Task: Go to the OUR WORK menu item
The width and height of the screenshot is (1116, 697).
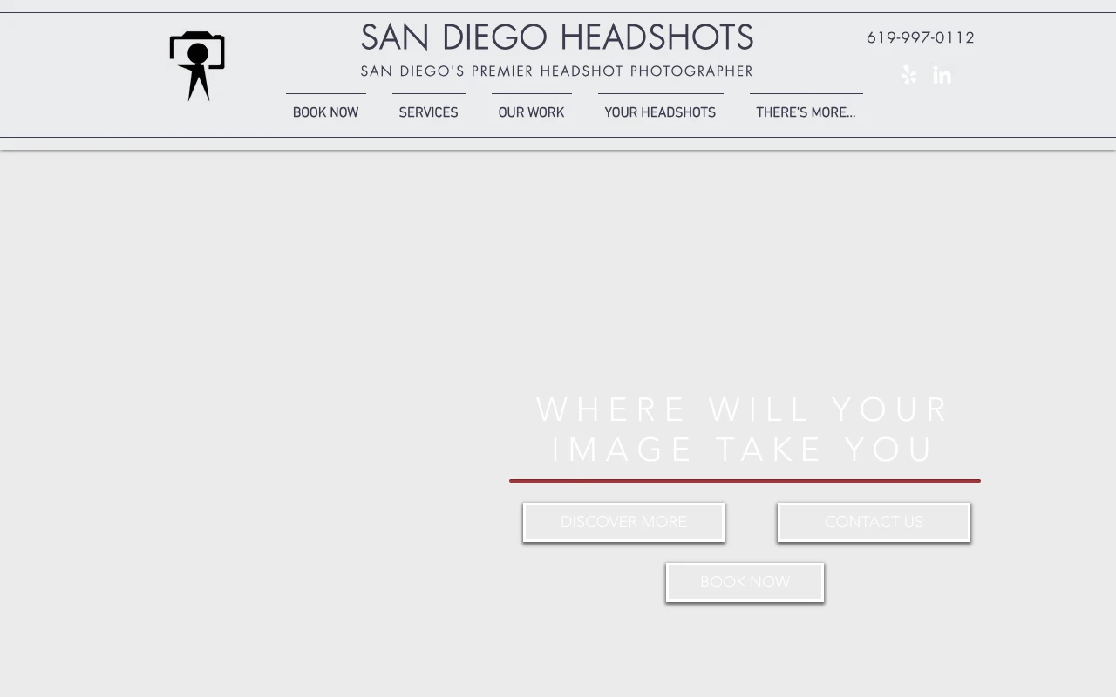Action: click(531, 112)
